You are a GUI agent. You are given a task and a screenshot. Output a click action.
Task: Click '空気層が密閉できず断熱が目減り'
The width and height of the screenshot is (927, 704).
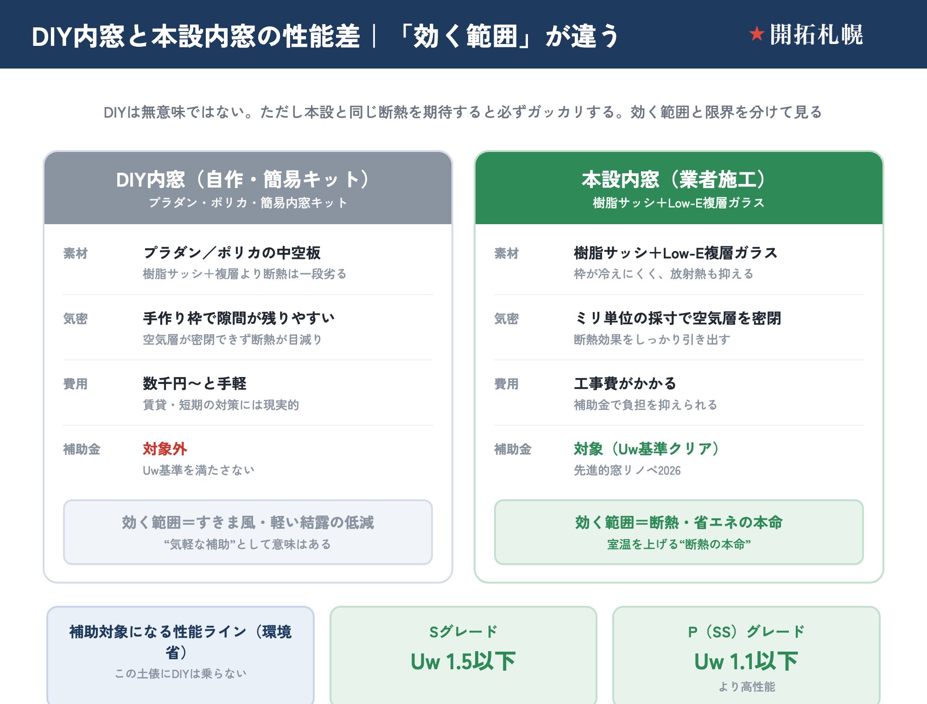click(x=233, y=339)
